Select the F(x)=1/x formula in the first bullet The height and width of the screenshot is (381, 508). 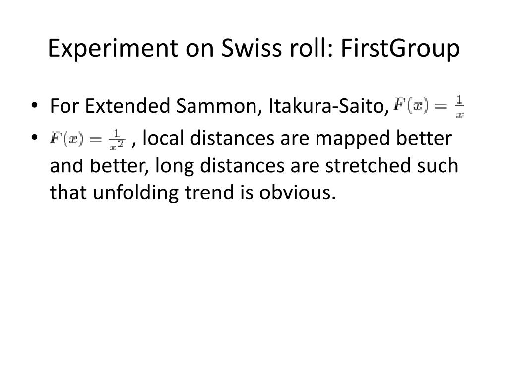click(x=428, y=106)
